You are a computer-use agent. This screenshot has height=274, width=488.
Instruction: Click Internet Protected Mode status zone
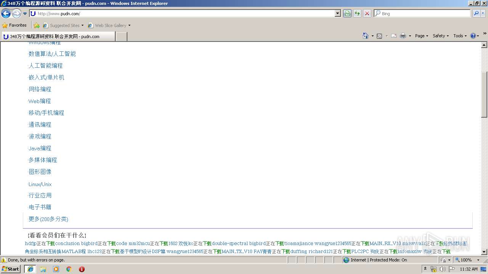click(390, 260)
